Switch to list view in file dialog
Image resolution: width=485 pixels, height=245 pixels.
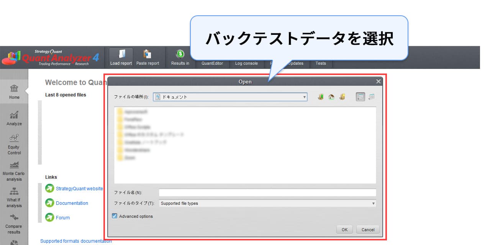pyautogui.click(x=360, y=97)
